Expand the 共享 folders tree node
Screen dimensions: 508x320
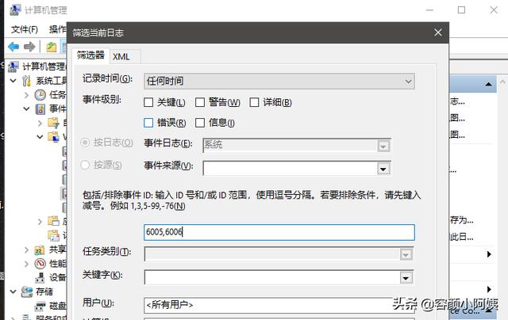pos(26,250)
